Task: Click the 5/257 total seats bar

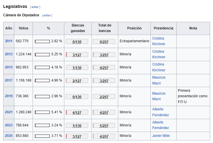Action: (x=104, y=126)
